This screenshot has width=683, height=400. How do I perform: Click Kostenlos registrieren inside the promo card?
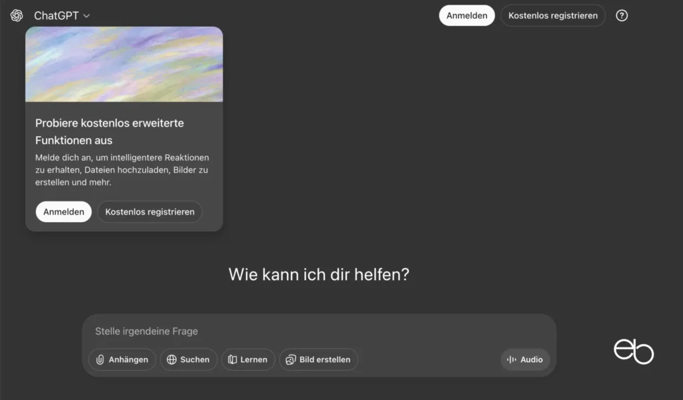point(149,211)
